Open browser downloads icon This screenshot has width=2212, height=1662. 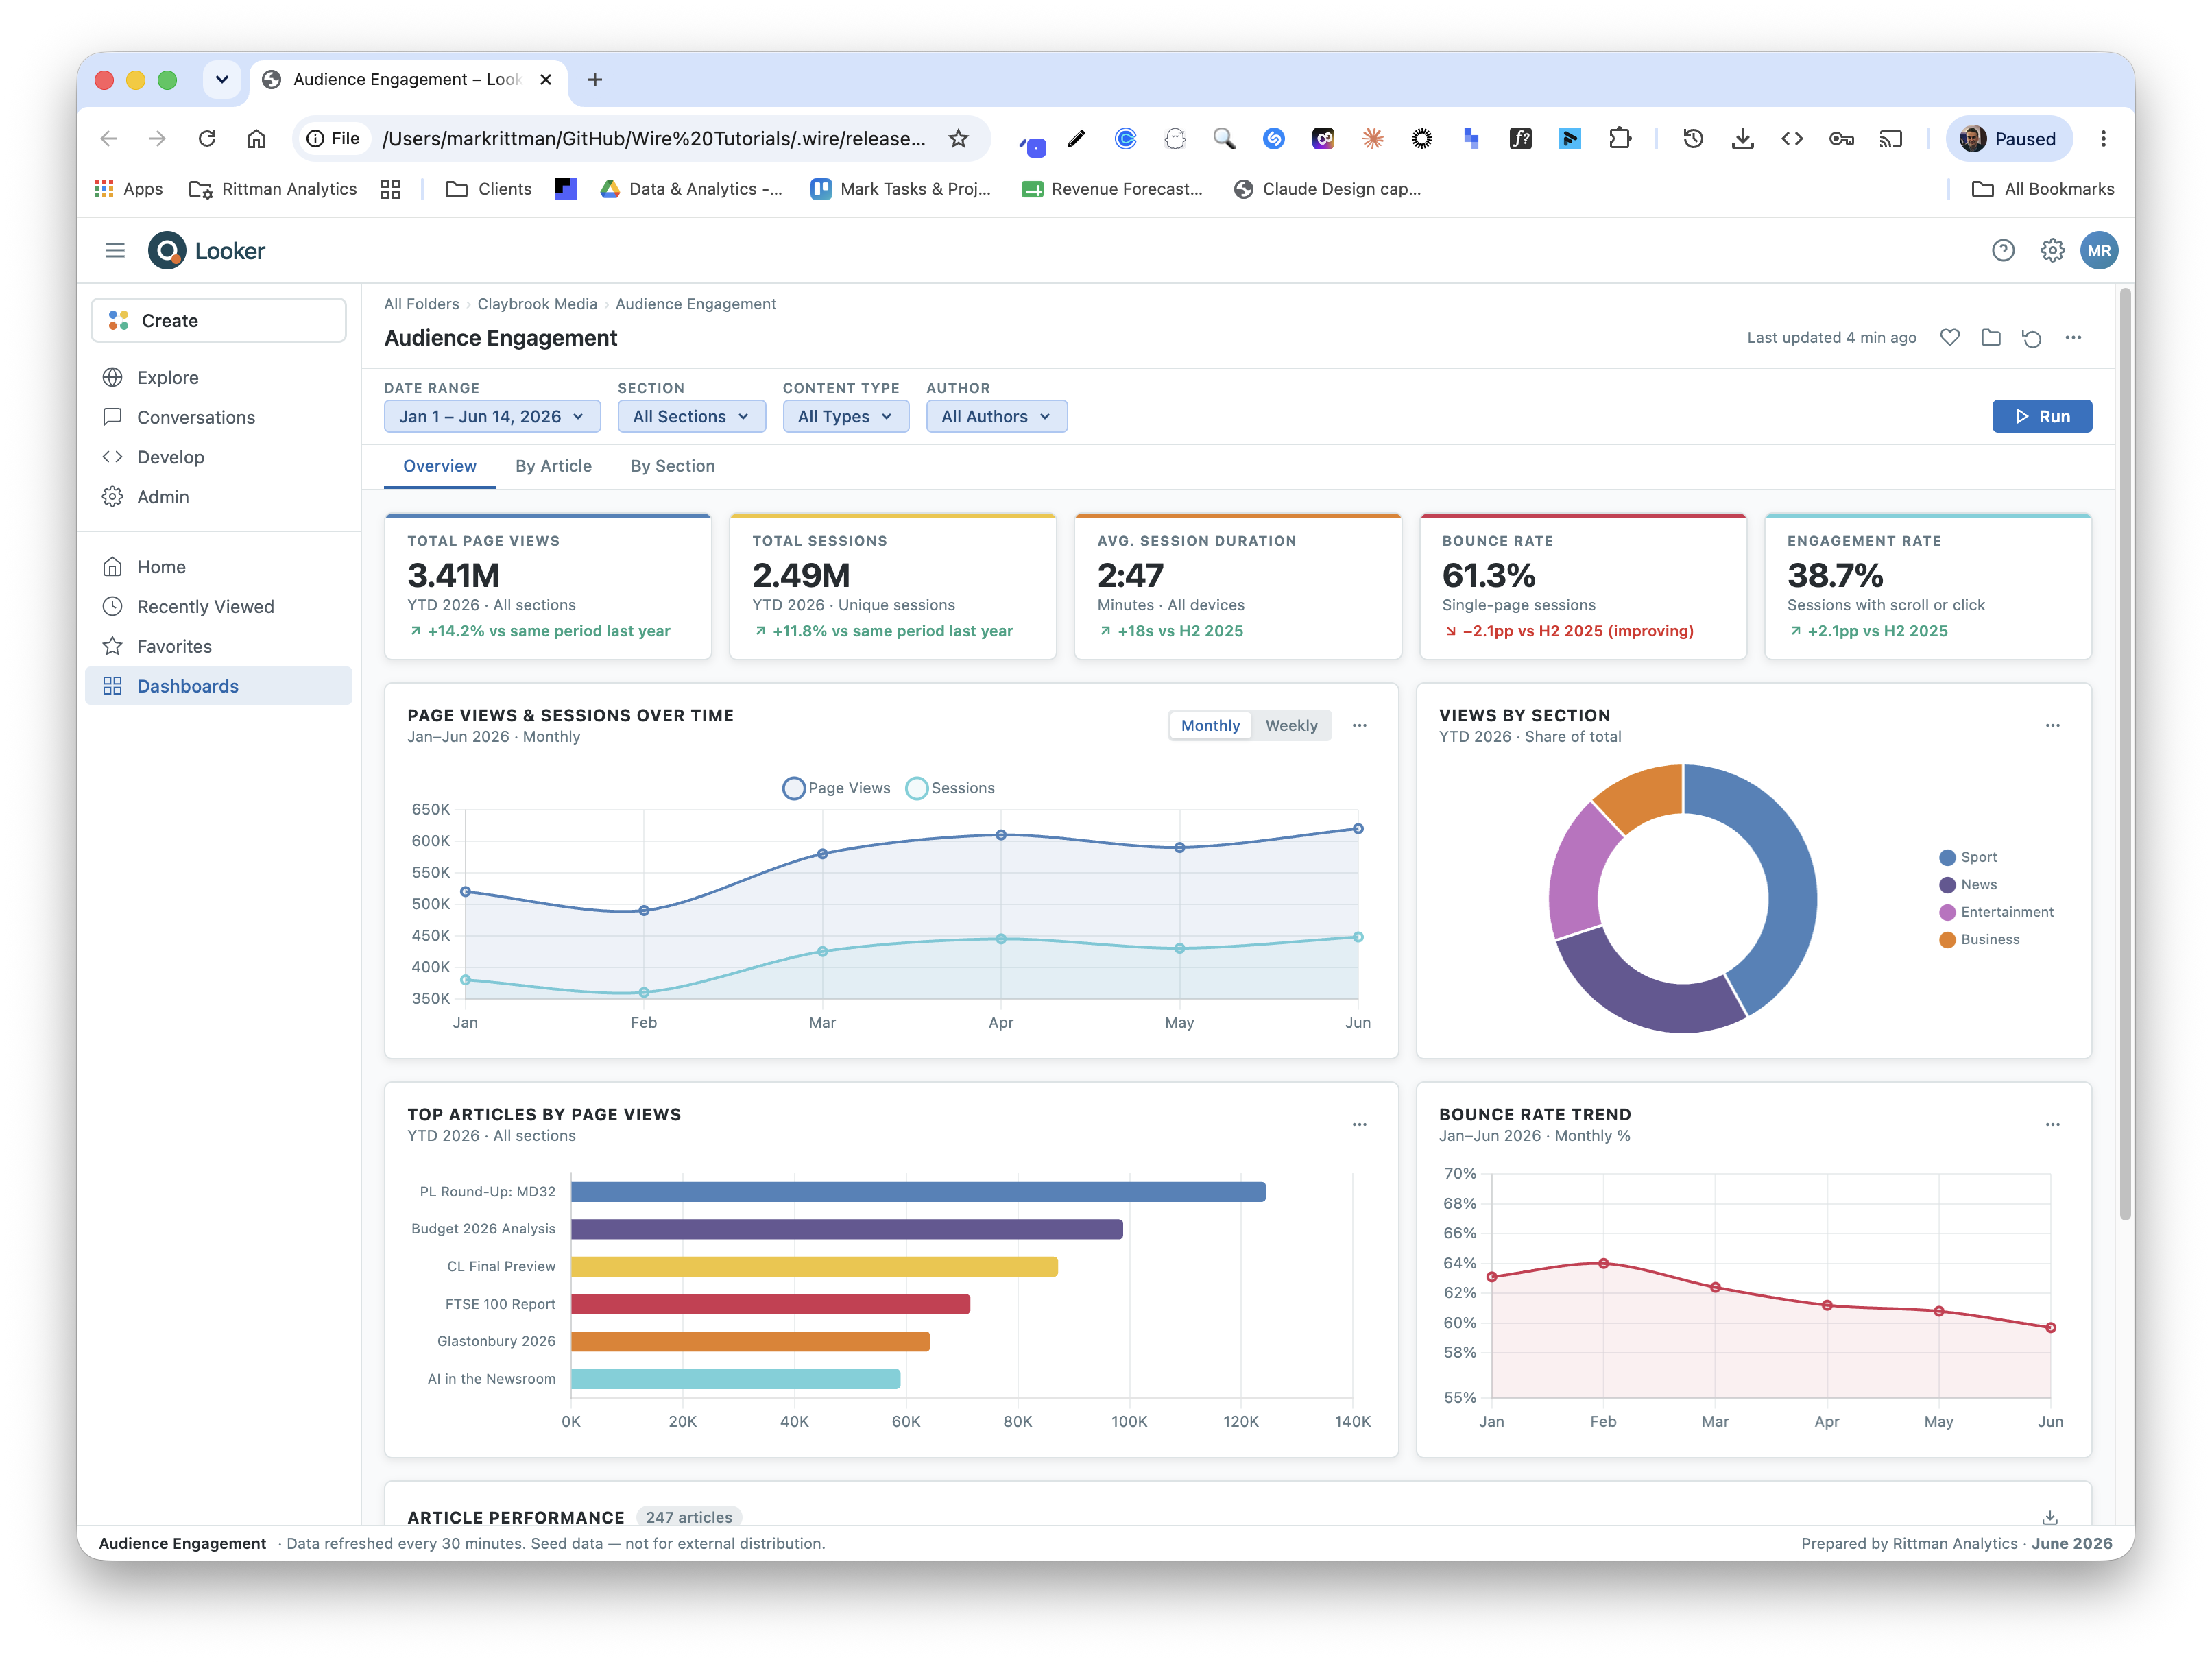coord(1742,138)
